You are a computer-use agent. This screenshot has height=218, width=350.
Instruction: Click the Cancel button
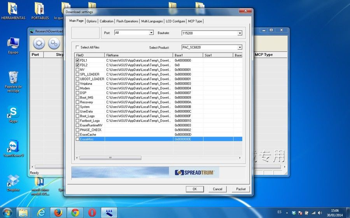[217, 189]
